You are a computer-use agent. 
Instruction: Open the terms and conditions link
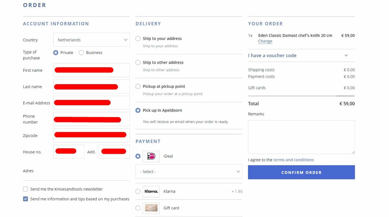[293, 160]
